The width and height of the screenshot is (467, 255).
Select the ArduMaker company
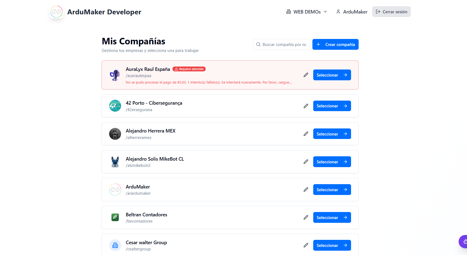(x=332, y=190)
